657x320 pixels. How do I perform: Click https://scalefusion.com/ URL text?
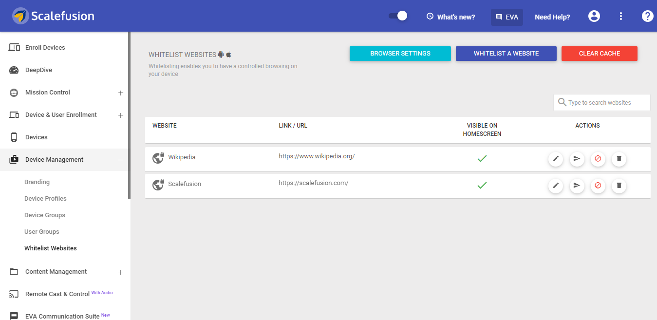coord(313,183)
